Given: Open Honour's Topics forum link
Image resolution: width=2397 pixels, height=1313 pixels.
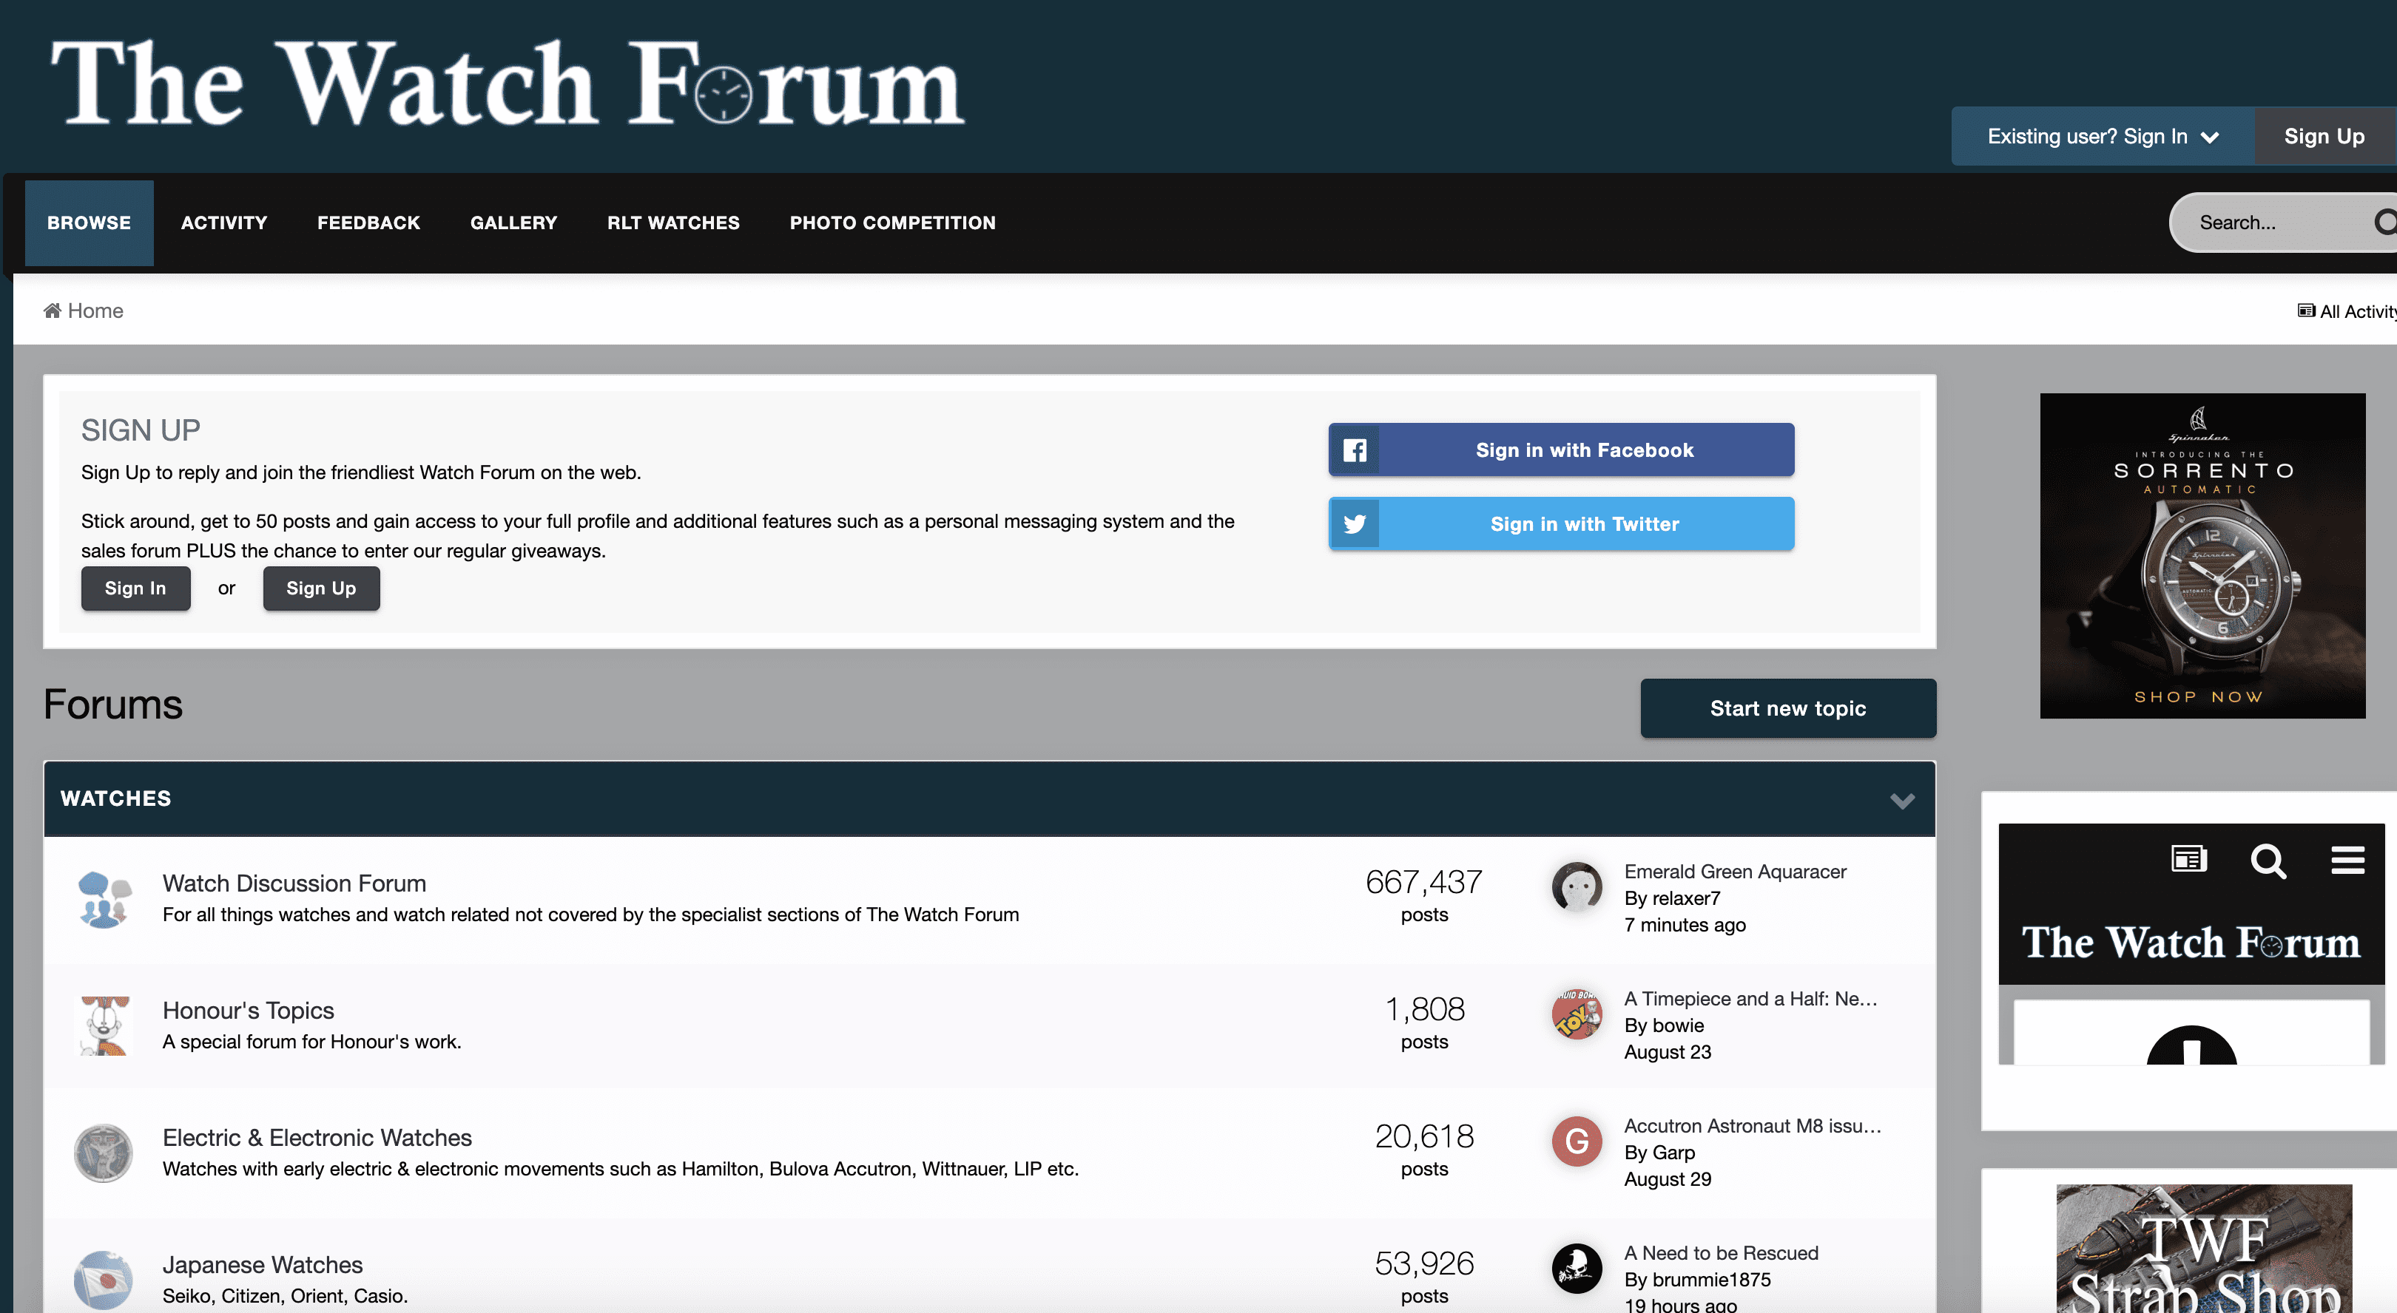Looking at the screenshot, I should pos(248,1011).
